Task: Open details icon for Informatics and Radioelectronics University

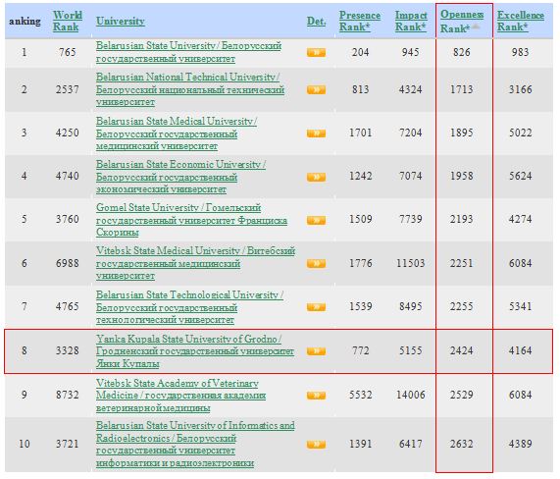Action: [316, 445]
